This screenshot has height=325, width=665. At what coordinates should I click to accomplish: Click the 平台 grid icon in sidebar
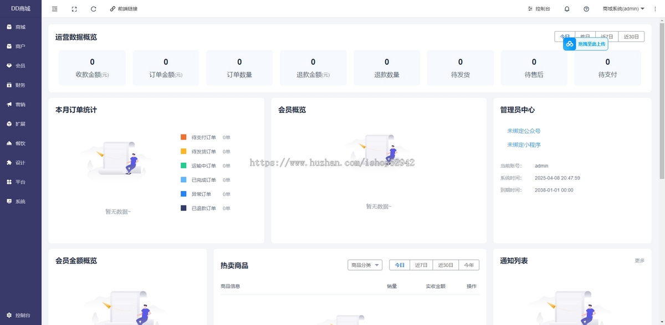click(x=9, y=182)
